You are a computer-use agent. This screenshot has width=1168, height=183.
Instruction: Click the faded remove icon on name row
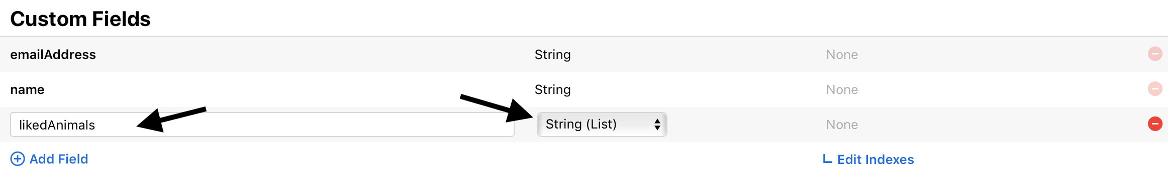1155,88
